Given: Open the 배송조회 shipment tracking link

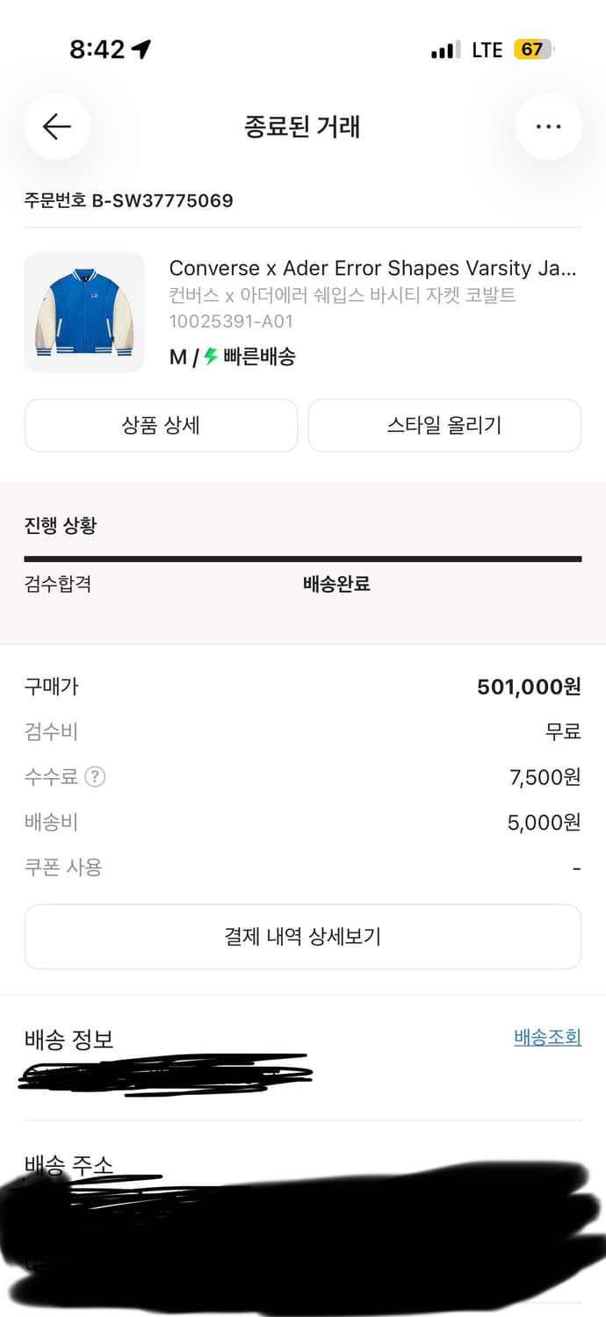Looking at the screenshot, I should (549, 1037).
